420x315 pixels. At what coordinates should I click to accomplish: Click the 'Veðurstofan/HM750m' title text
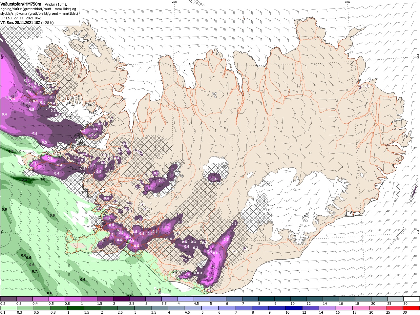[21, 4]
